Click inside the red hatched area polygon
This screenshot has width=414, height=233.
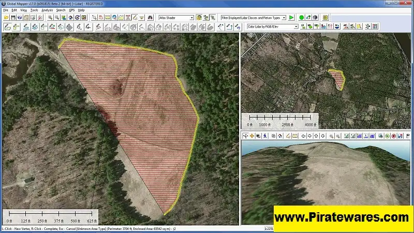click(x=140, y=114)
